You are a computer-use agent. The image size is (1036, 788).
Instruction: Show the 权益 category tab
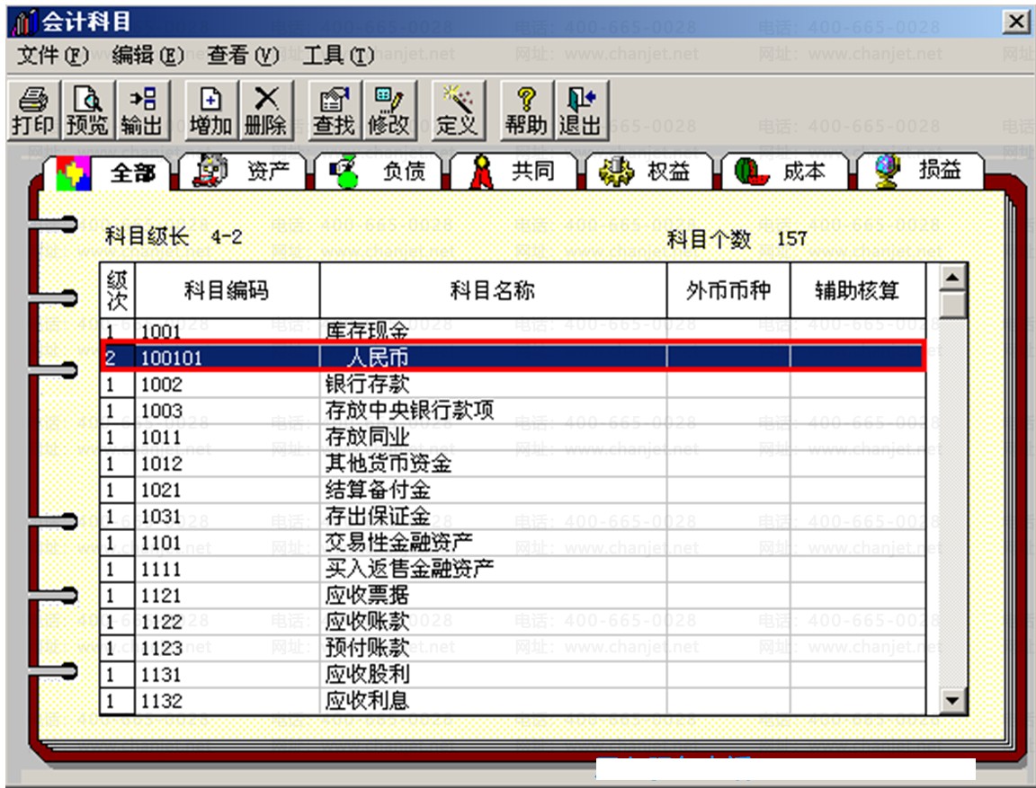click(647, 172)
